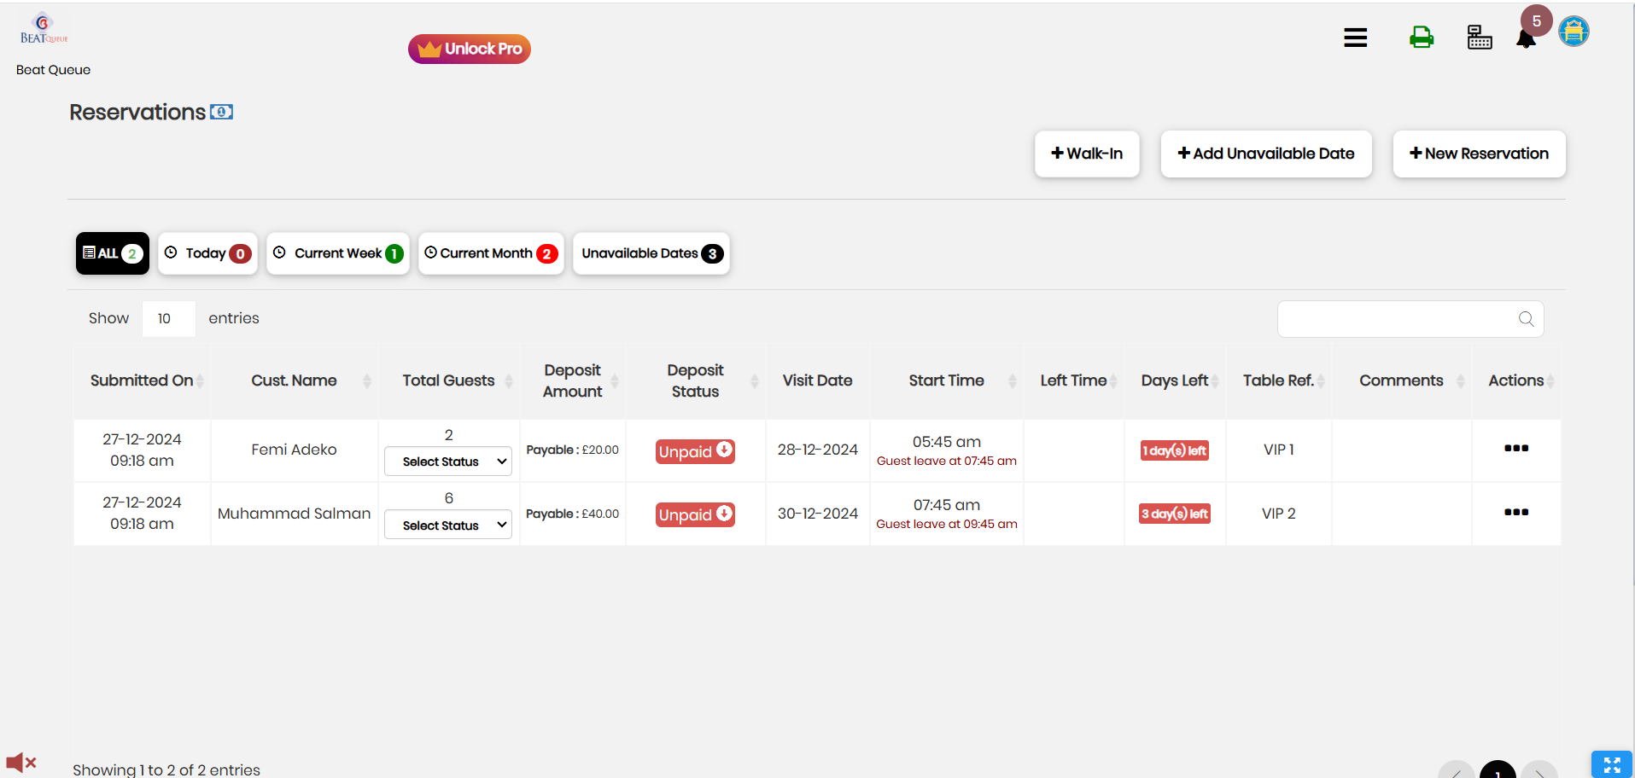Sort table by Submitted On column
The image size is (1635, 778).
click(x=142, y=380)
